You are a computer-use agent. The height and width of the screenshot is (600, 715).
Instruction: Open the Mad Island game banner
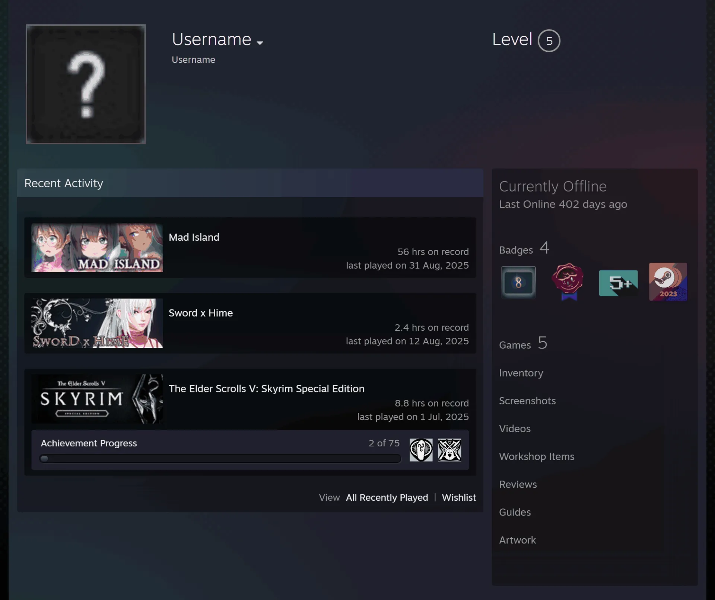coord(97,248)
